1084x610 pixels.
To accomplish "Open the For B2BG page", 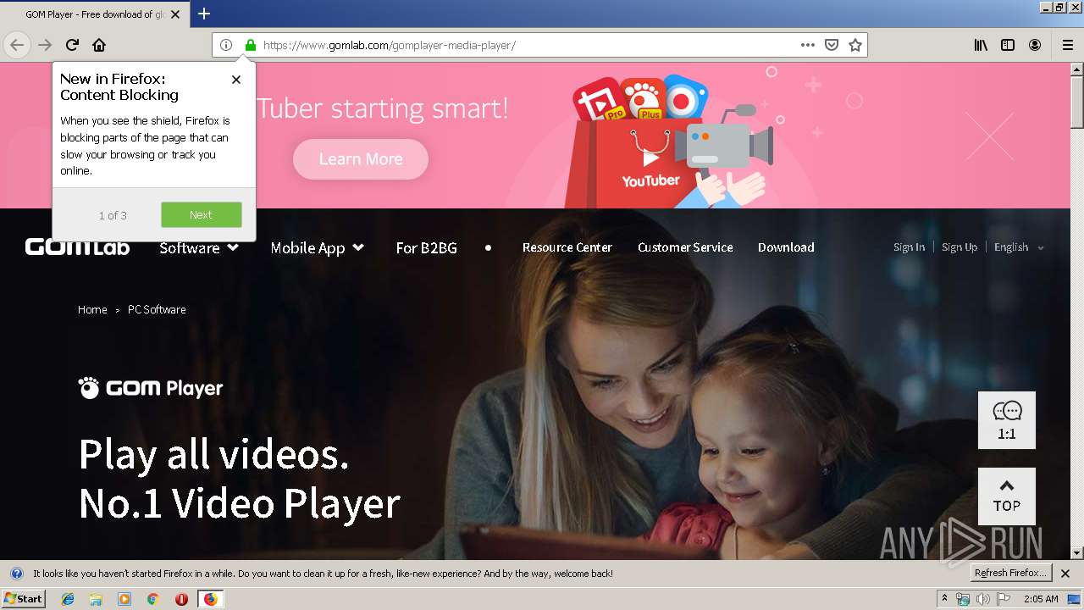I will [426, 247].
